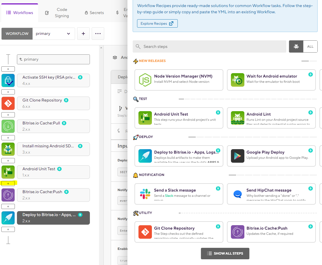Screen dimensions: 322x265
Task: Click the Deploy to Bitrise.io workflow step icon
Action: coord(8,218)
